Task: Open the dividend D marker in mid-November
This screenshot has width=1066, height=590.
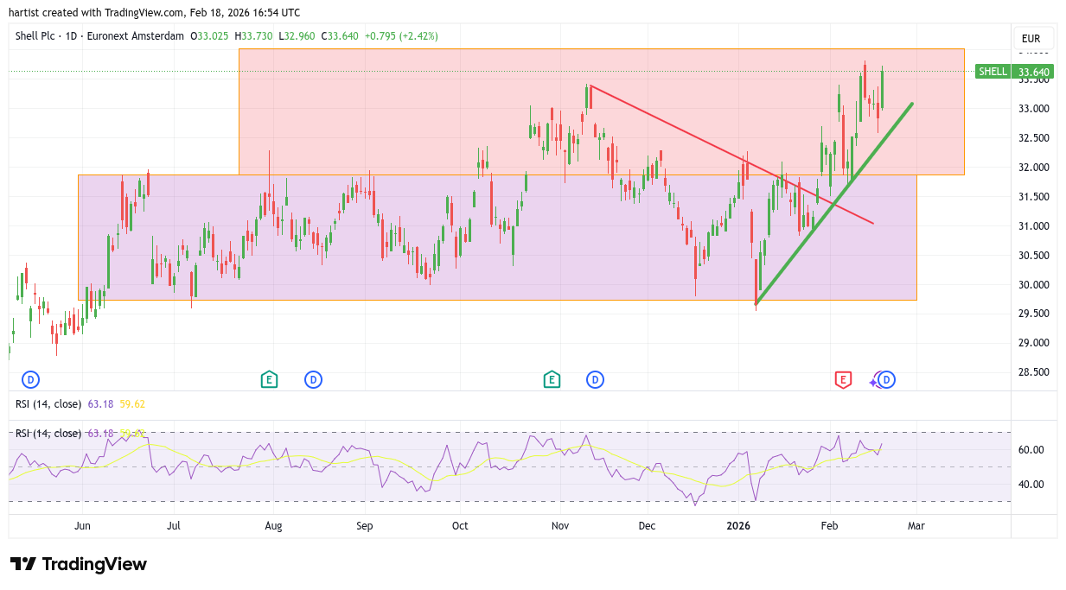Action: click(x=595, y=379)
